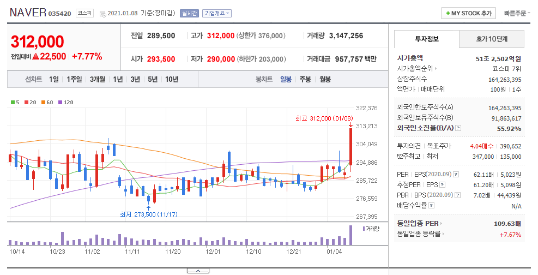Open 시가총액순위 arrow link
The width and height of the screenshot is (538, 275).
(x=436, y=69)
